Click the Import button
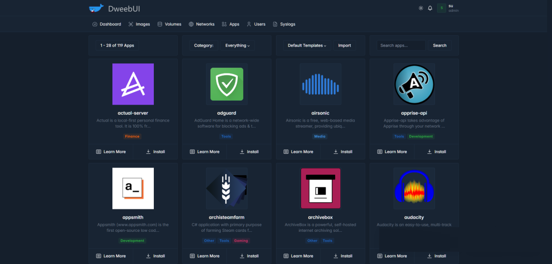 point(344,45)
